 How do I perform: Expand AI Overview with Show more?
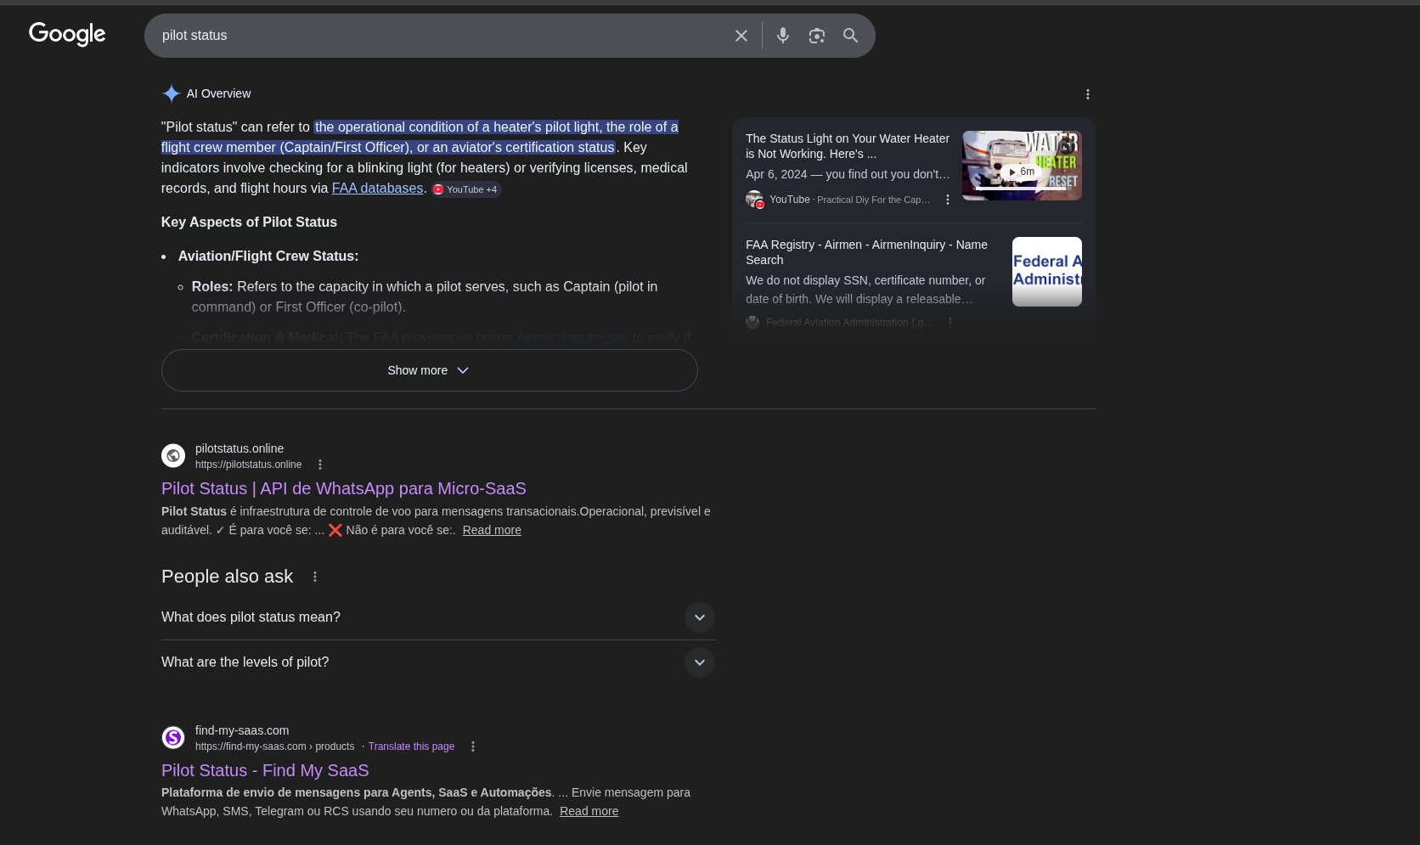(x=430, y=370)
